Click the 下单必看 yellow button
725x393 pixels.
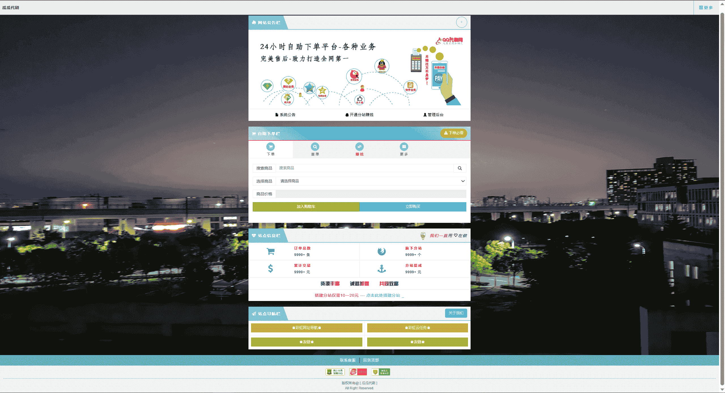pyautogui.click(x=454, y=133)
